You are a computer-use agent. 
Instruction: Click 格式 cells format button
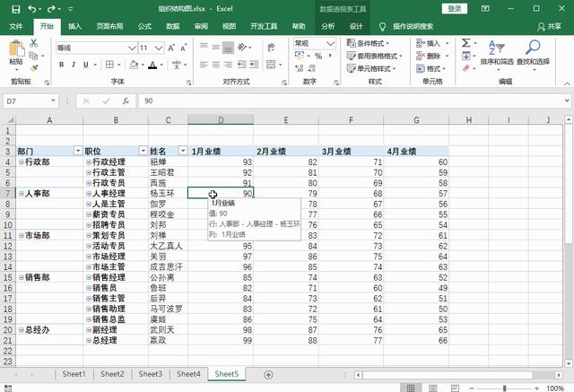(429, 68)
